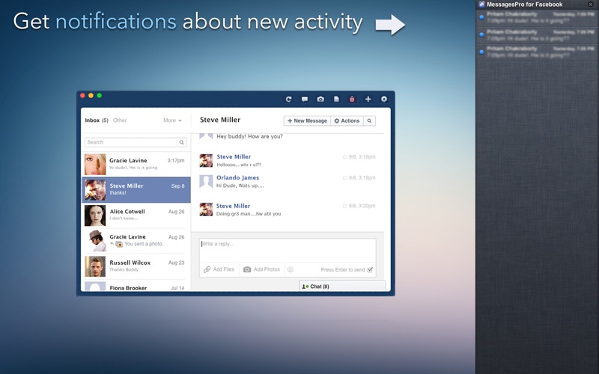Click the plus icon in the toolbar
Screen dimensions: 599x374
tap(368, 99)
